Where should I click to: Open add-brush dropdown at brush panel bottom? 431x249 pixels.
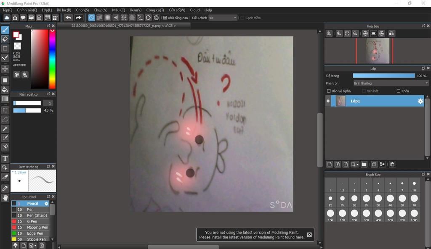click(x=35, y=246)
